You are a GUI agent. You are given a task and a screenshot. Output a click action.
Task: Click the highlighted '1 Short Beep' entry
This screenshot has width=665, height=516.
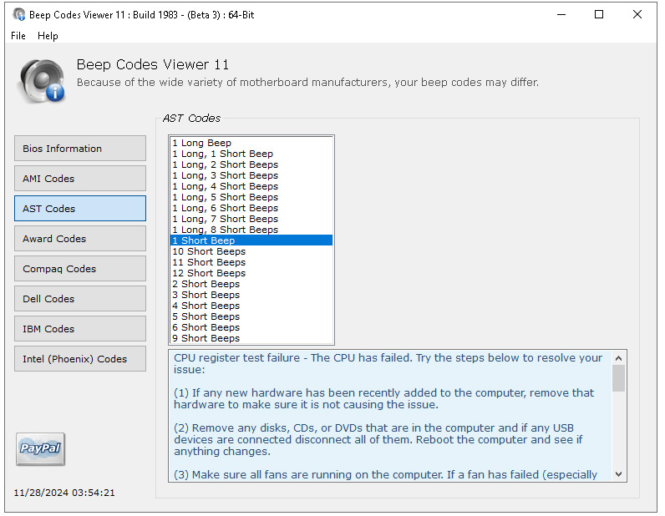pos(251,240)
